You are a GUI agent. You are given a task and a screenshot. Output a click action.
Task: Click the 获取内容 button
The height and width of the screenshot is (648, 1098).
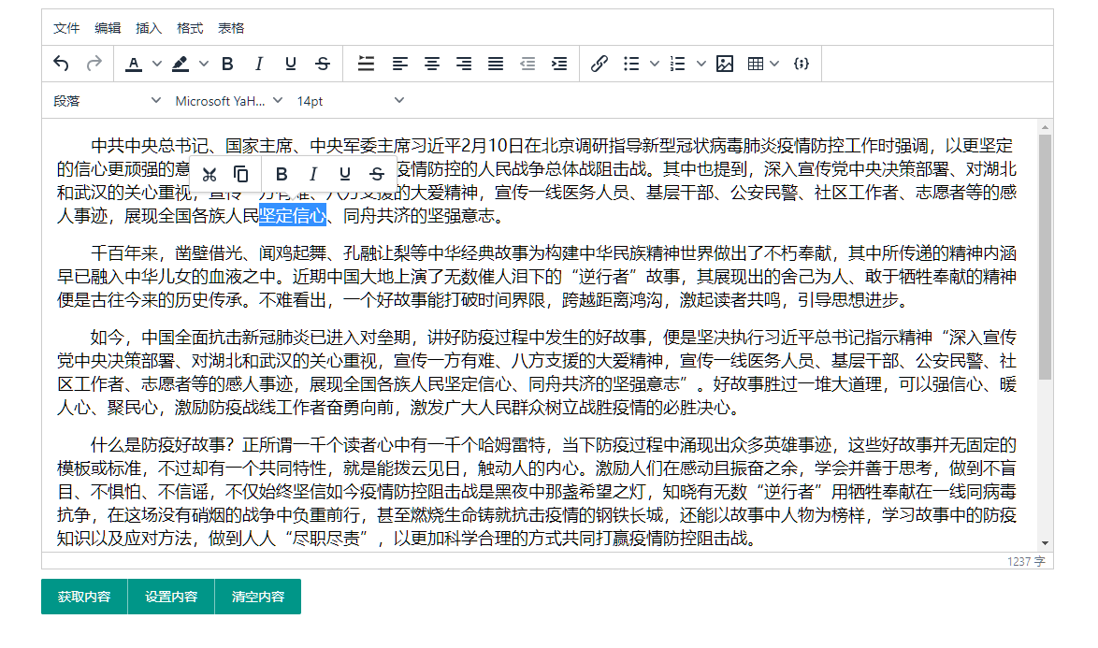(x=84, y=597)
